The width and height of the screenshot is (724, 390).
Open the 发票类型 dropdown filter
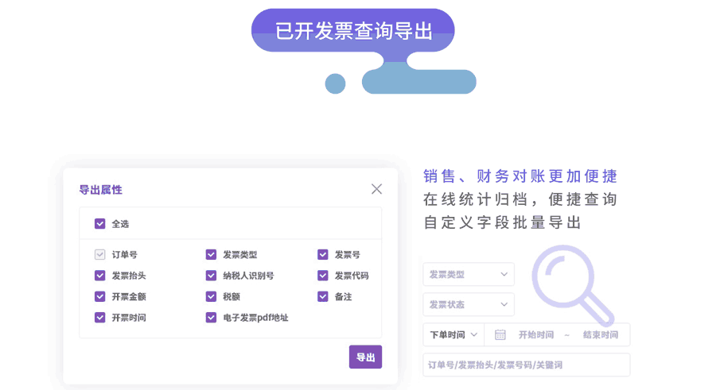(468, 274)
